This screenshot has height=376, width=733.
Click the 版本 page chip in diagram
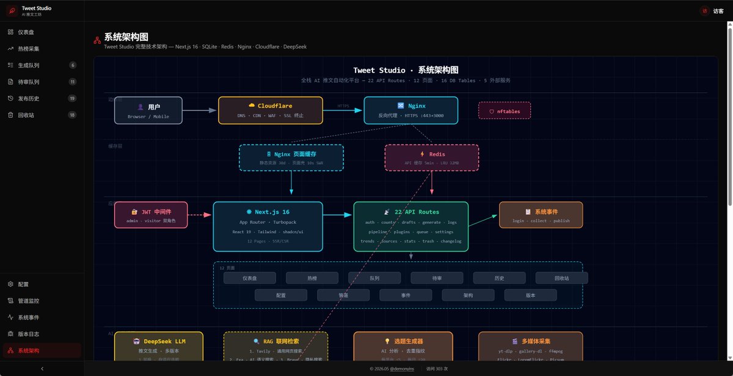[530, 295]
